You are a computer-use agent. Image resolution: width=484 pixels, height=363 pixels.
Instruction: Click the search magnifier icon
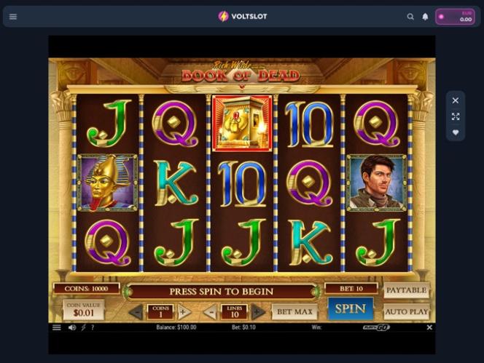pyautogui.click(x=410, y=17)
